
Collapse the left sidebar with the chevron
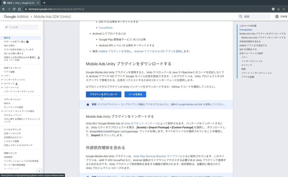[39, 171]
